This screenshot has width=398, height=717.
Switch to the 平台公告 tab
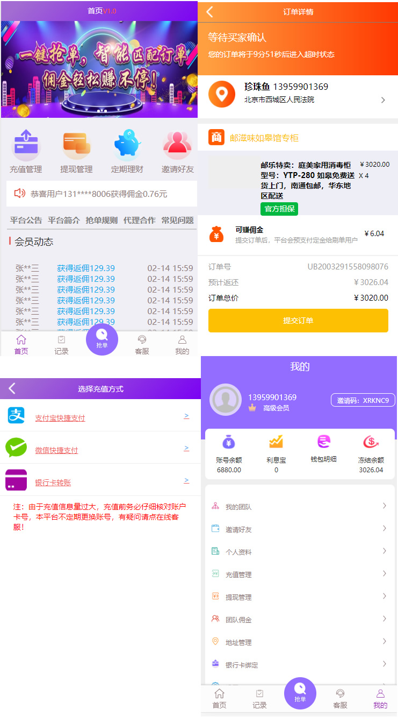tap(26, 220)
